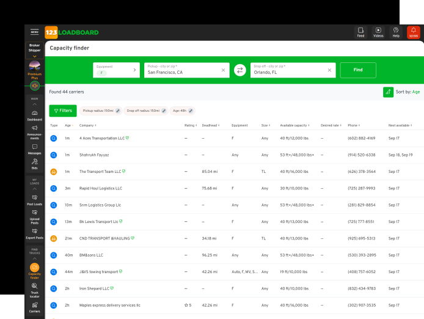Open Dashboard in the sidebar

tap(35, 116)
